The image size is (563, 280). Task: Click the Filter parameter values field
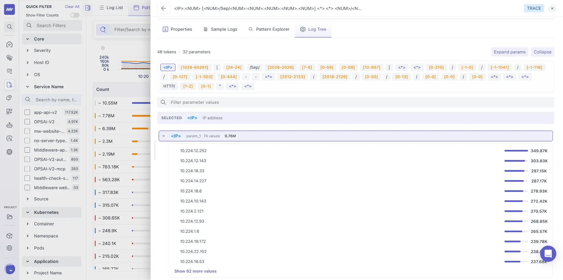(355, 102)
